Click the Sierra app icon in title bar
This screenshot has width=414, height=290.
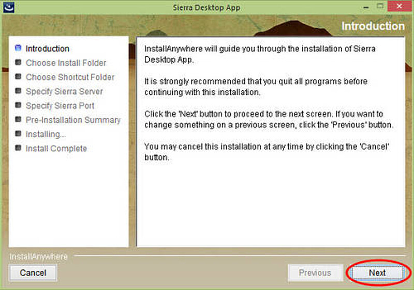coord(9,7)
